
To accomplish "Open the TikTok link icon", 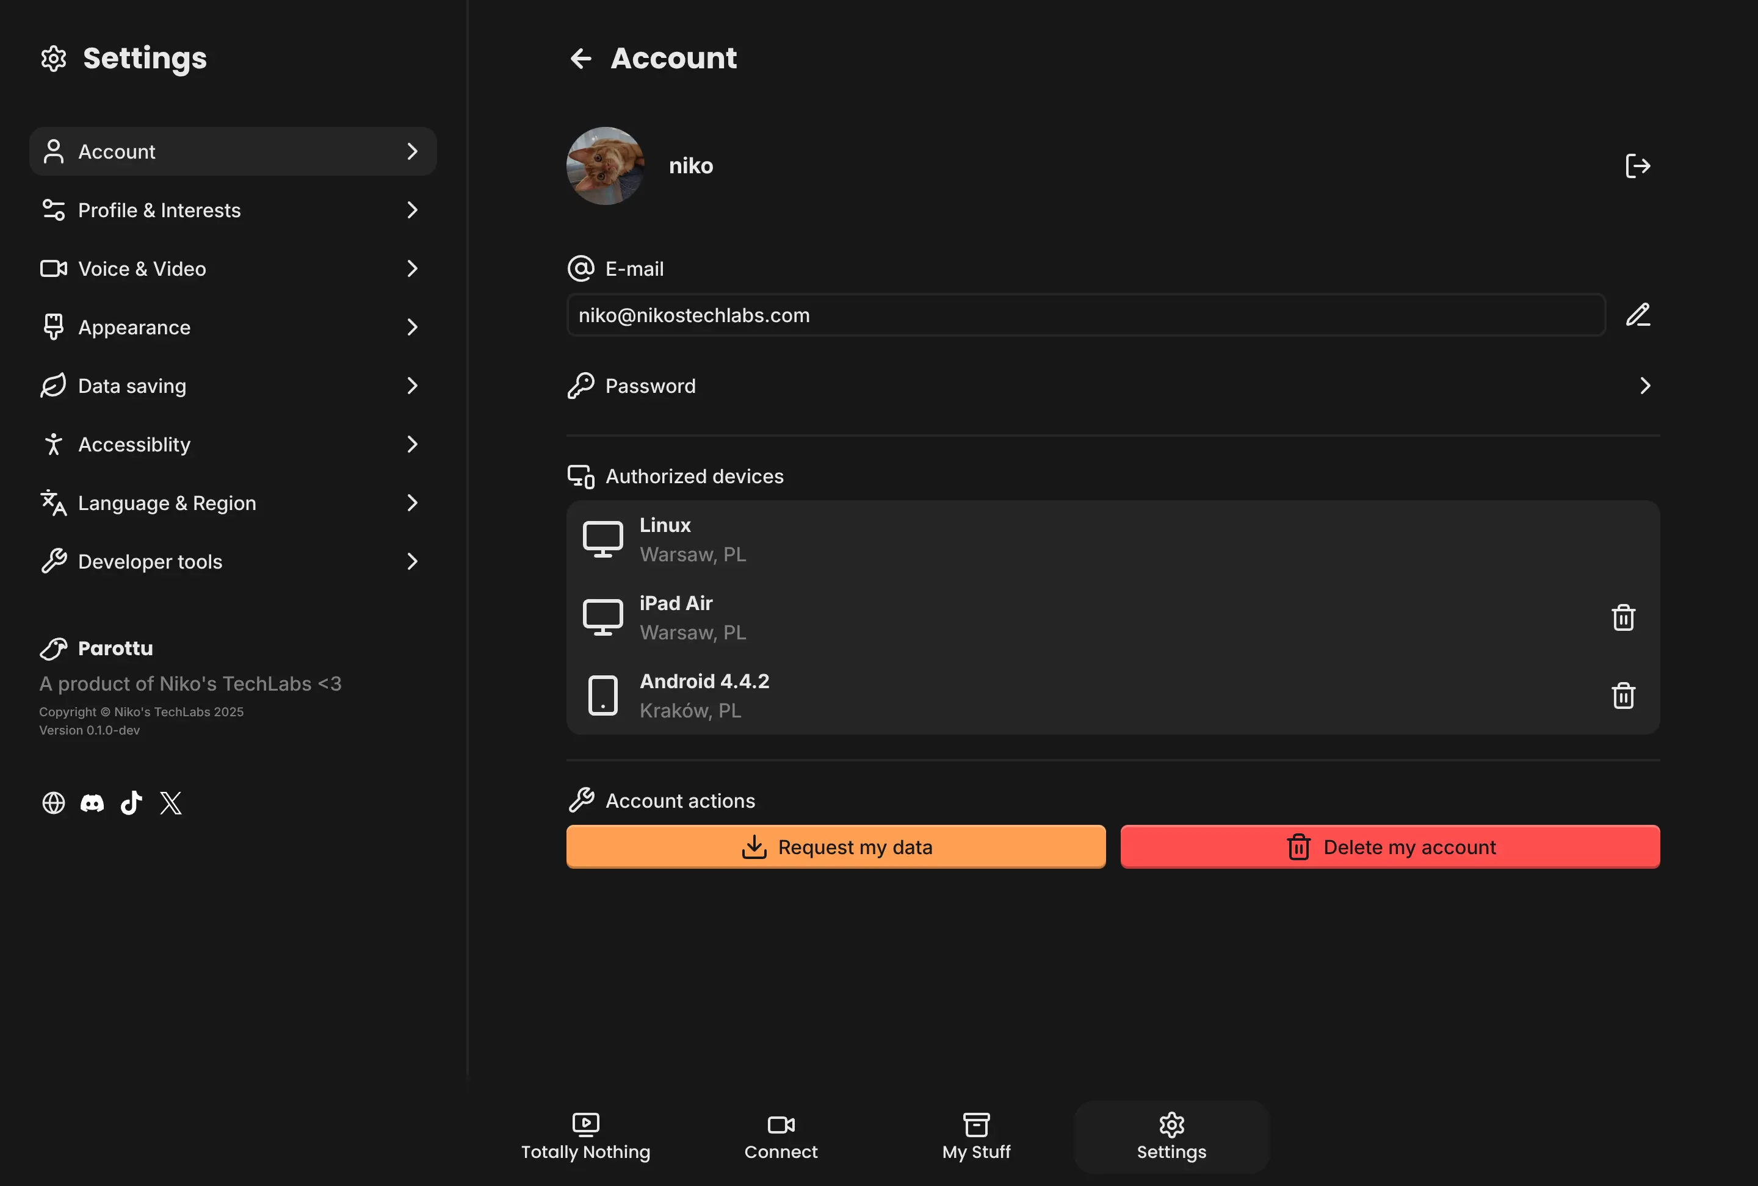I will pos(132,803).
